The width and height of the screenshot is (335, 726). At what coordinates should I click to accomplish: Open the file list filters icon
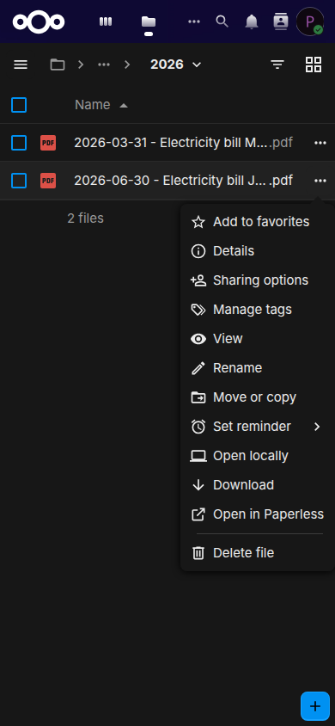click(277, 65)
